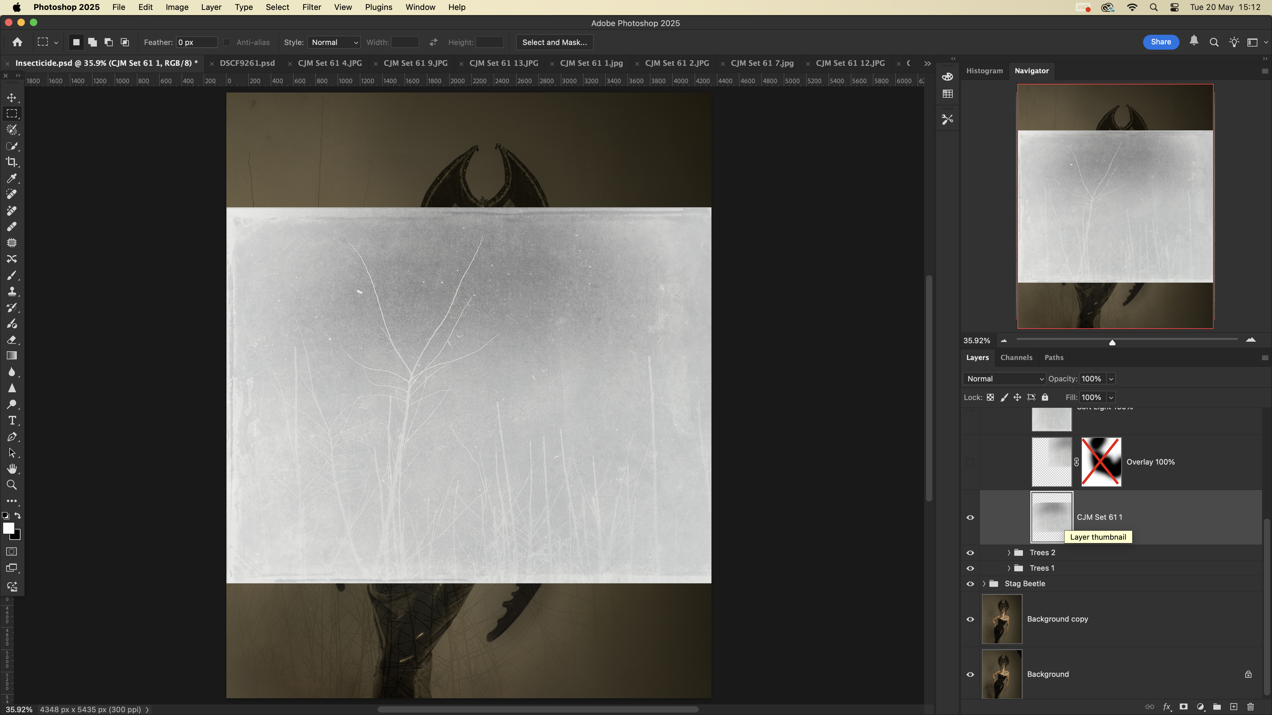Open the marquee Style dropdown

pyautogui.click(x=334, y=42)
